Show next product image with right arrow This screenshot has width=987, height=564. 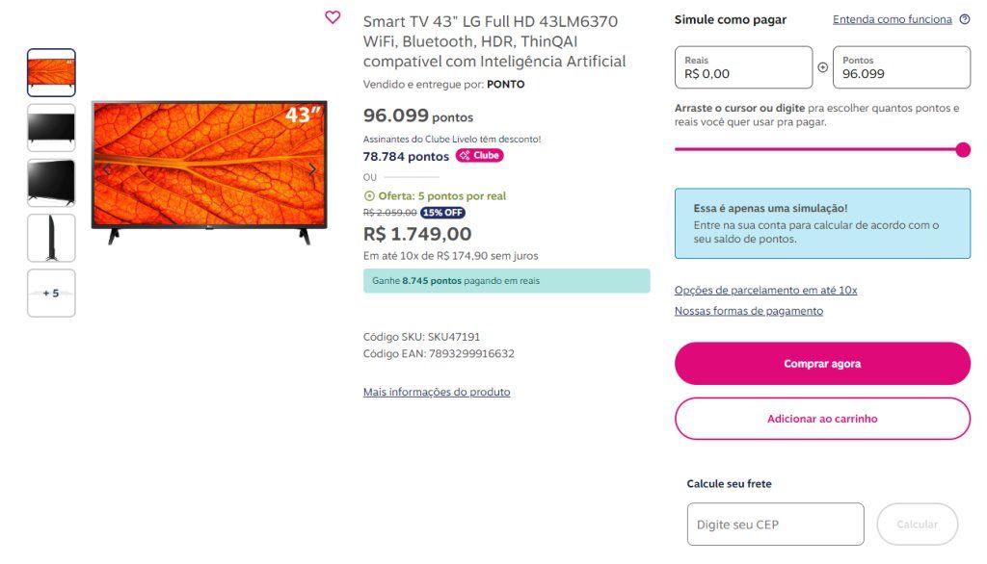point(311,169)
